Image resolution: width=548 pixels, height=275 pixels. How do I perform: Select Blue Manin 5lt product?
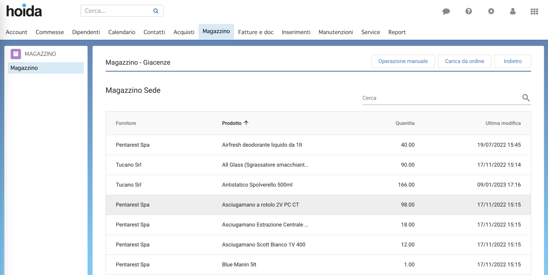pyautogui.click(x=239, y=264)
